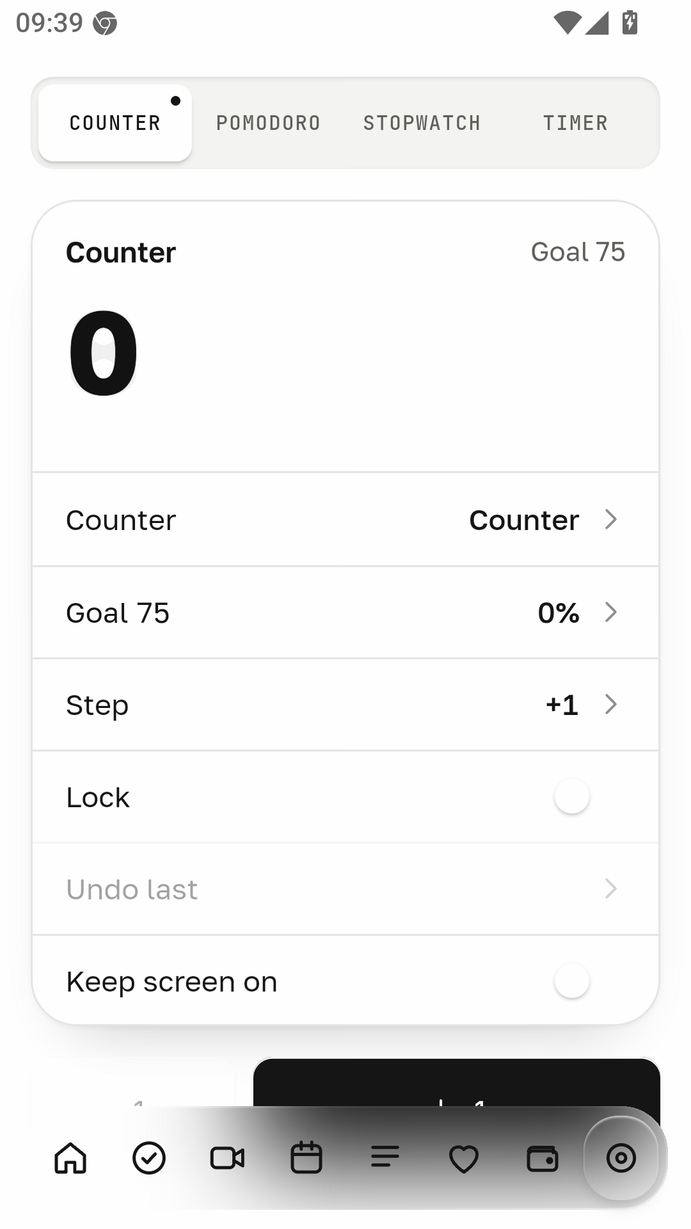Open the home icon in bottom navigation
691x1229 pixels.
(x=70, y=1158)
